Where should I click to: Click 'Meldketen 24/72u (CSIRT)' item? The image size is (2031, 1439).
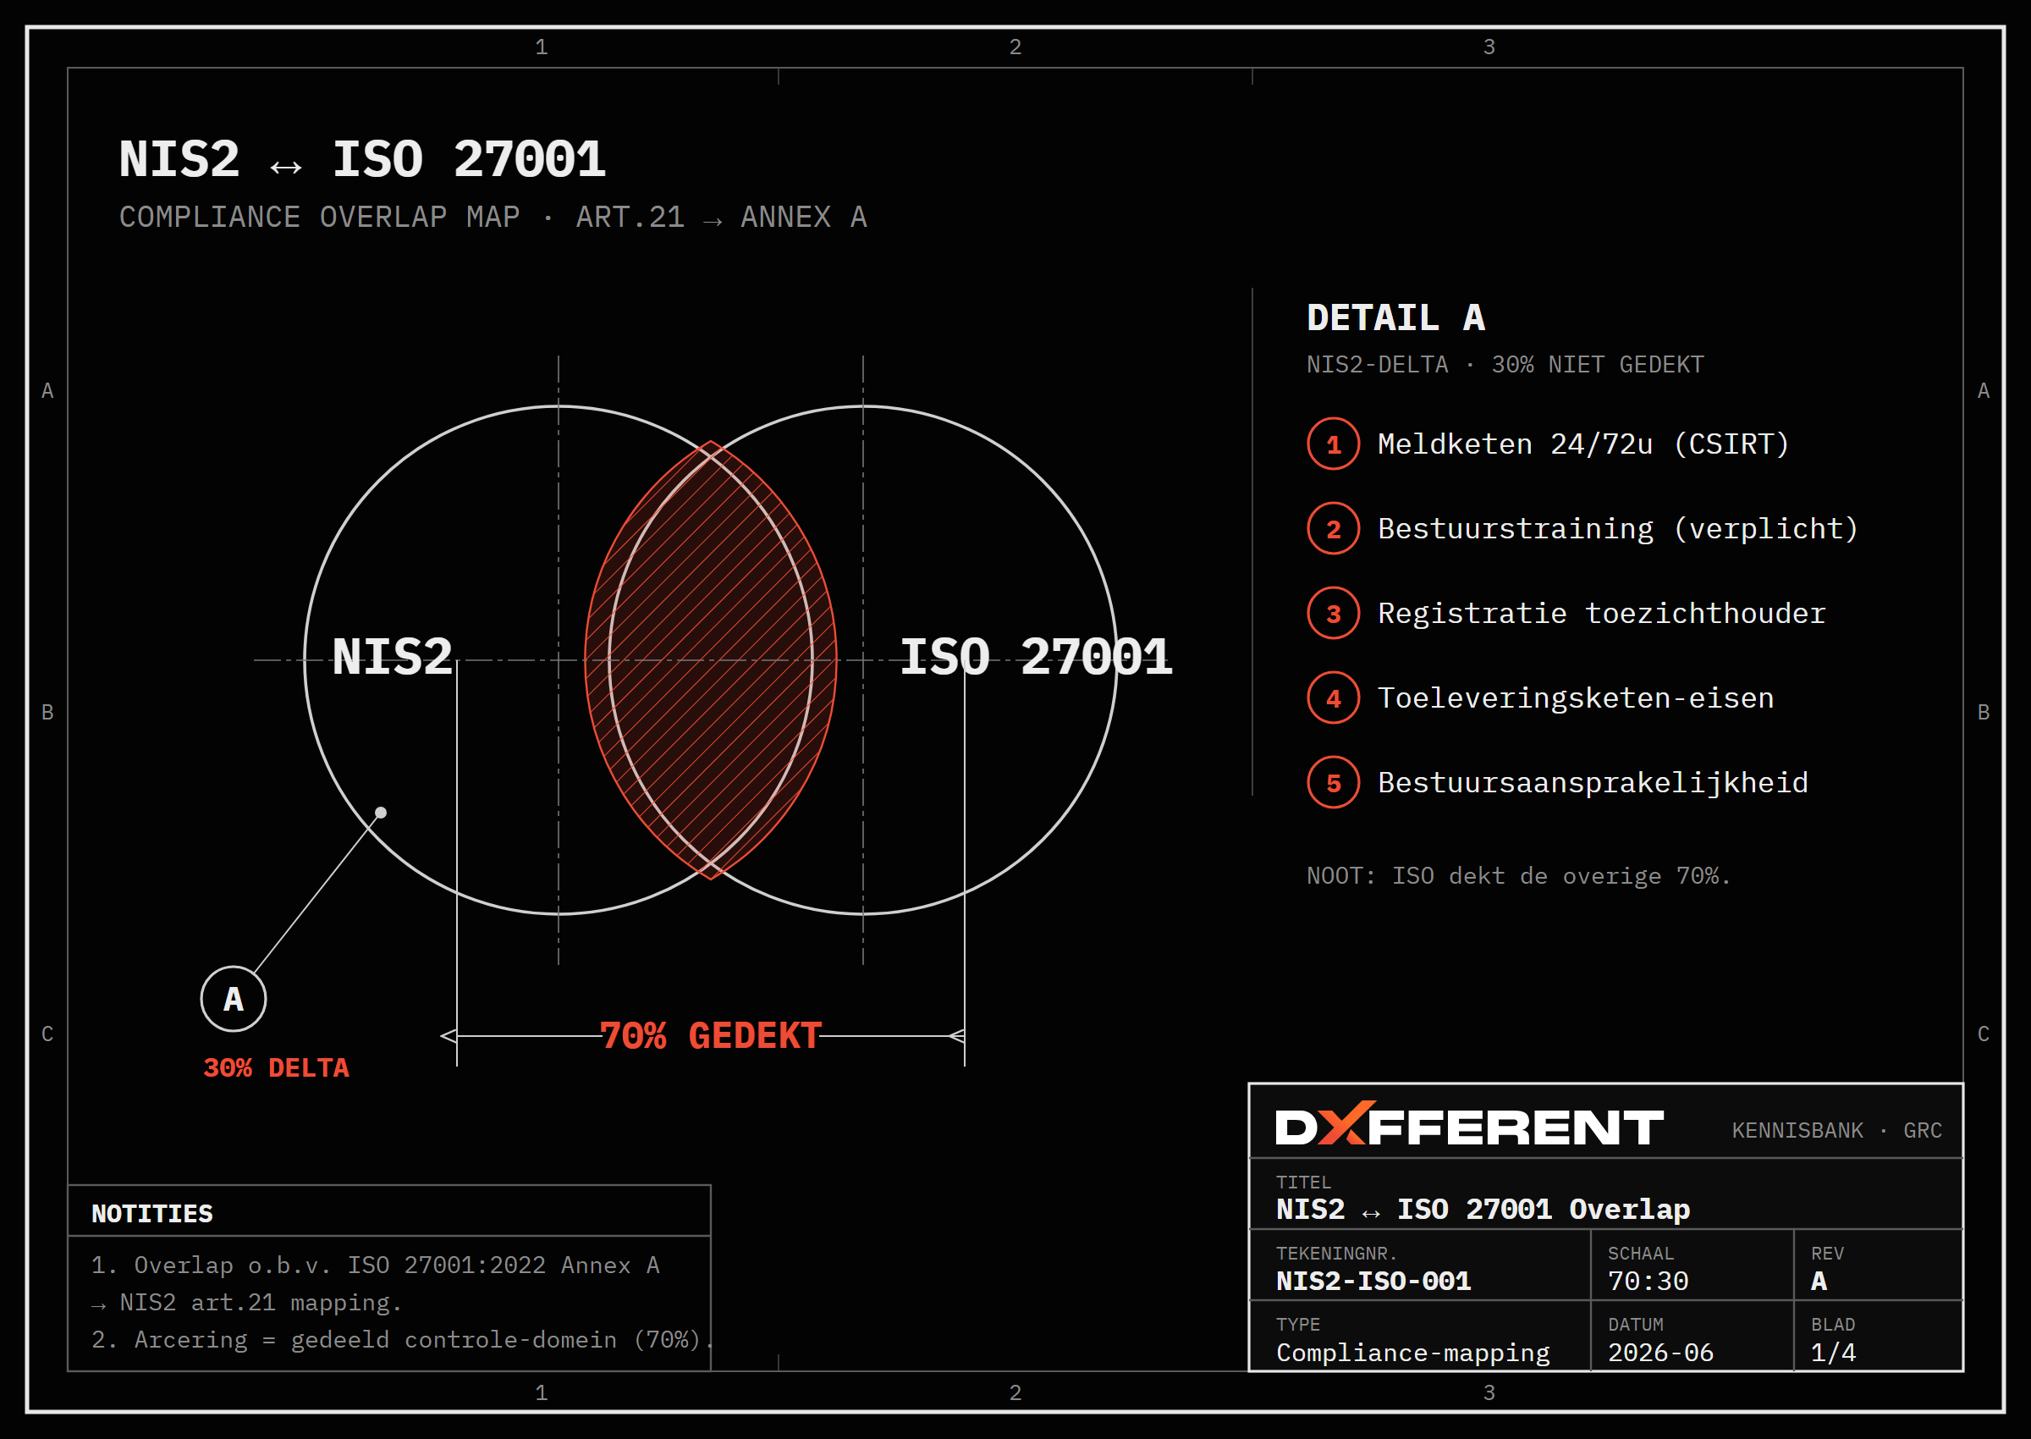(x=1583, y=444)
